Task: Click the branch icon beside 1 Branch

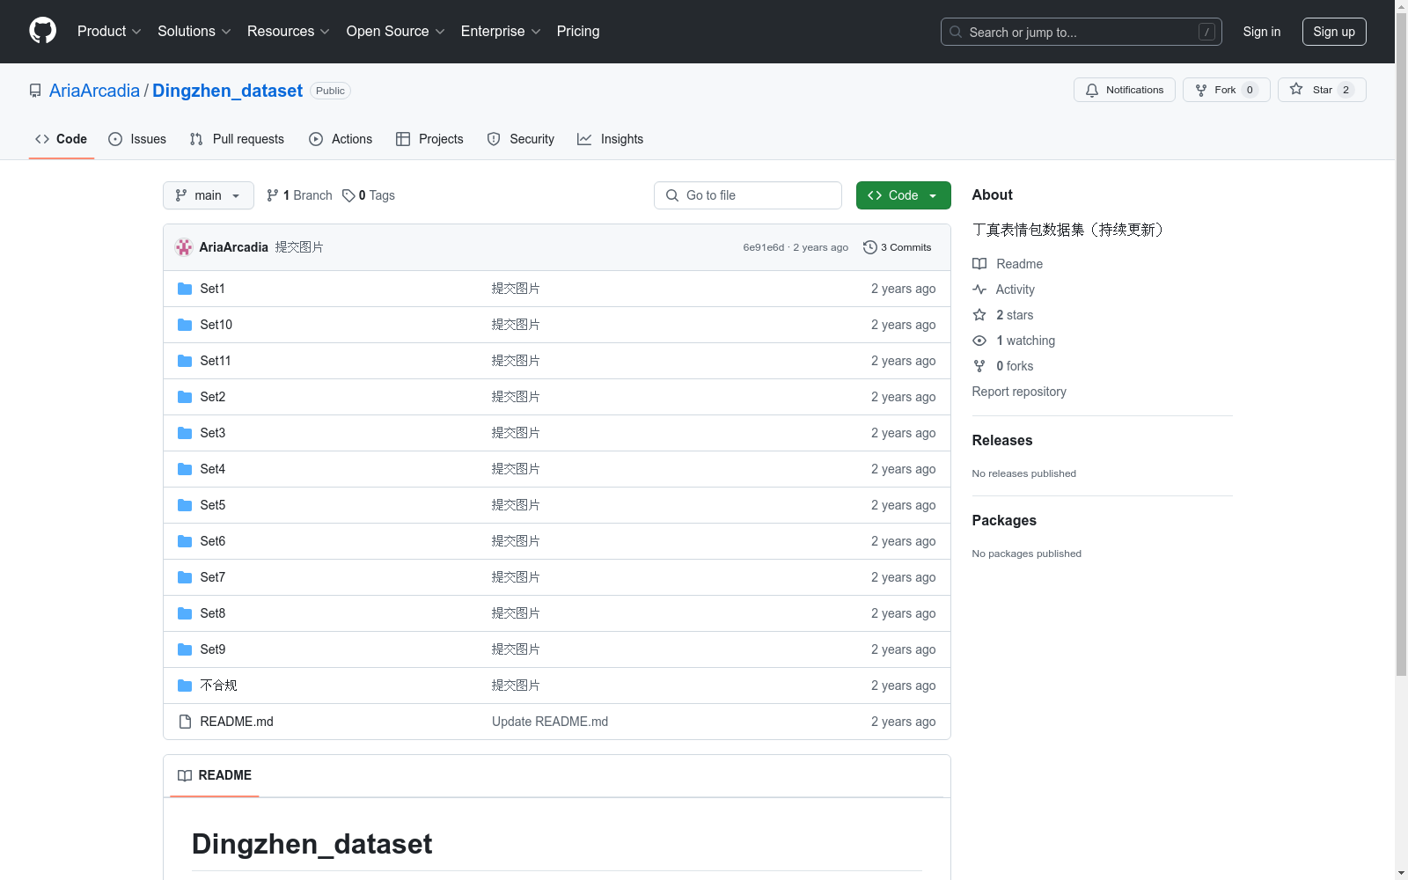Action: (x=273, y=195)
